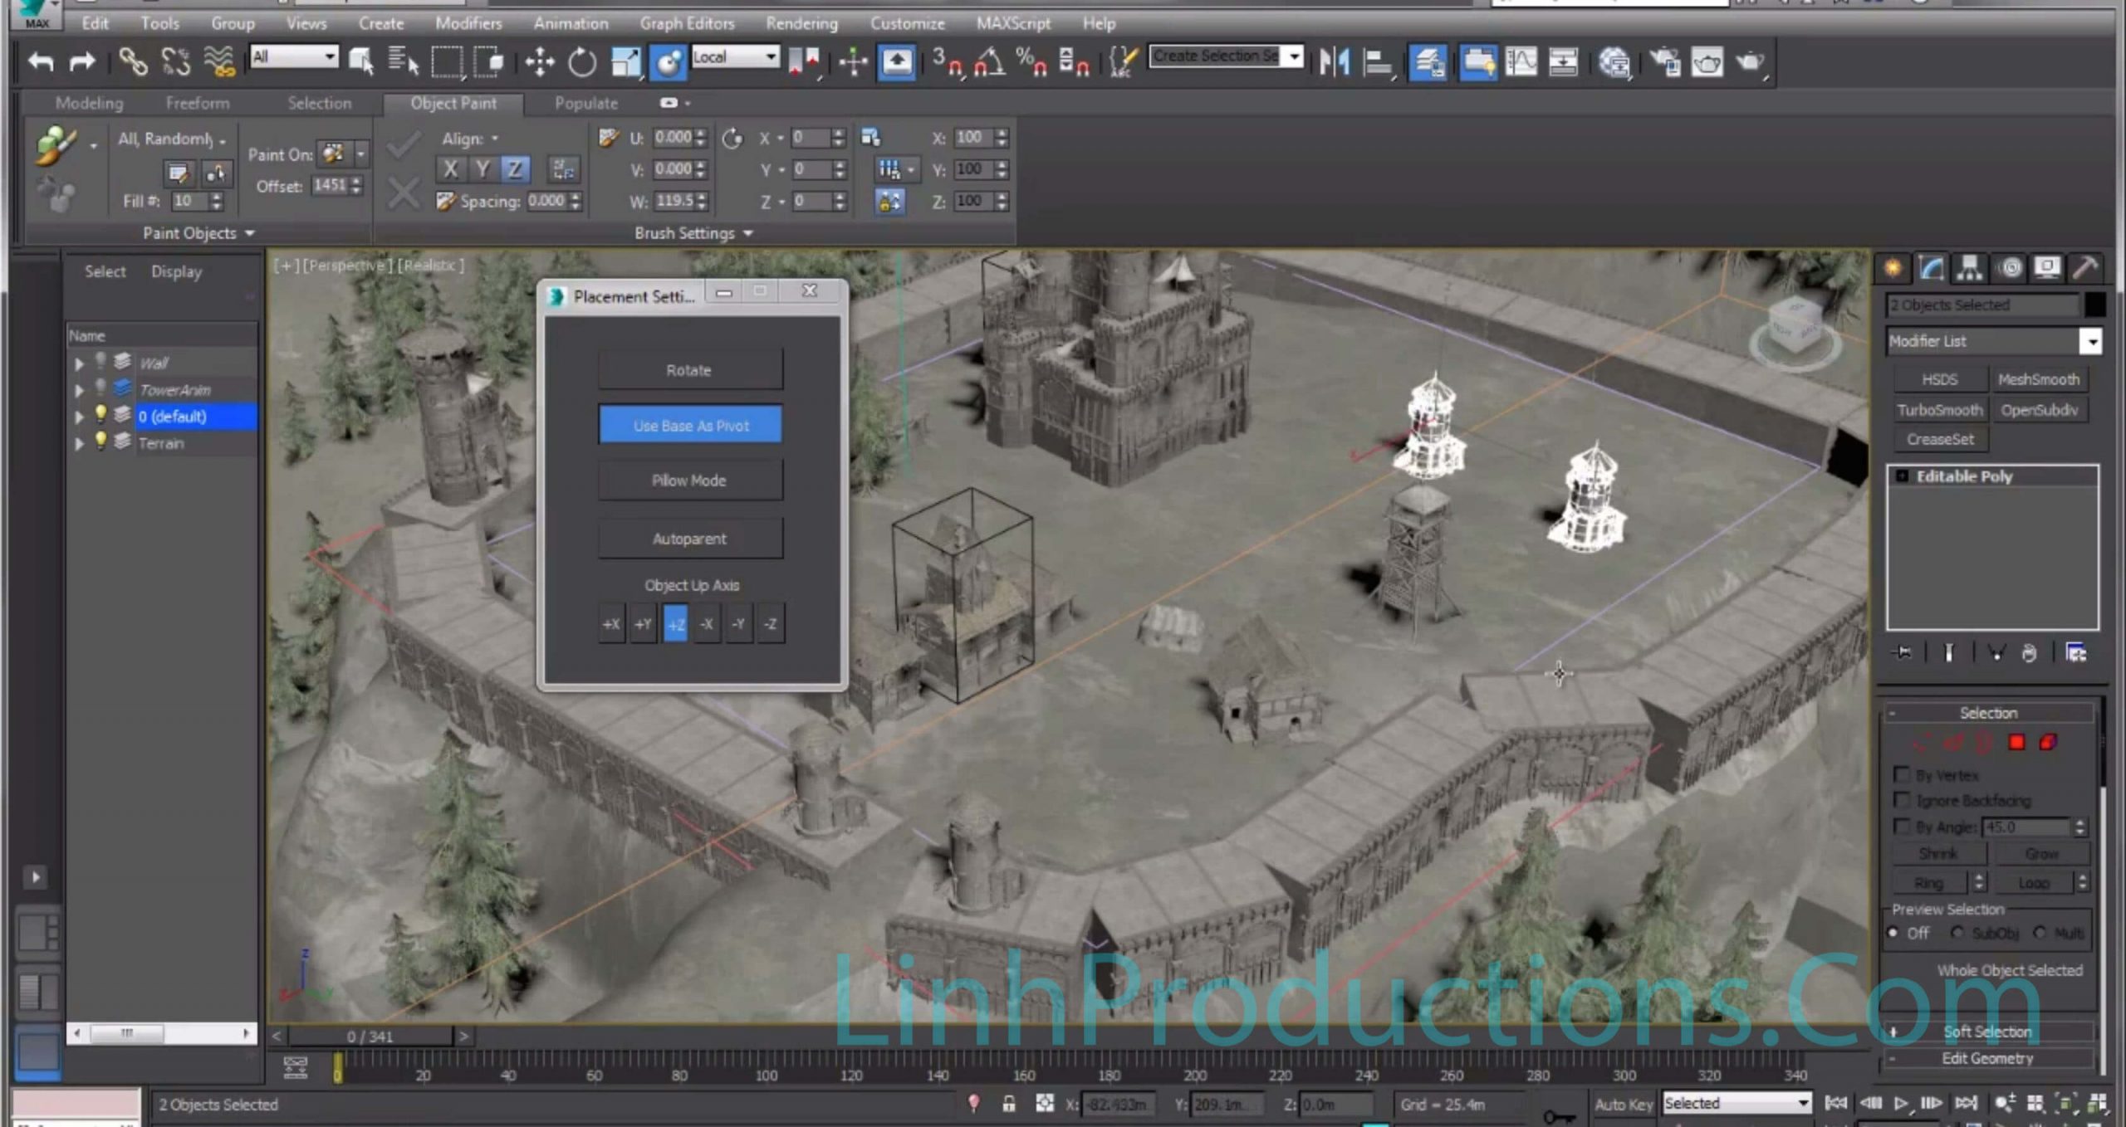Click the Mirror tool icon
The image size is (2126, 1127).
1335,61
